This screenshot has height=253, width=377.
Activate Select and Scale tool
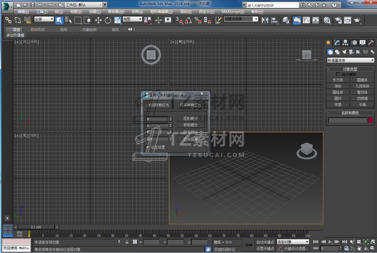[117, 20]
